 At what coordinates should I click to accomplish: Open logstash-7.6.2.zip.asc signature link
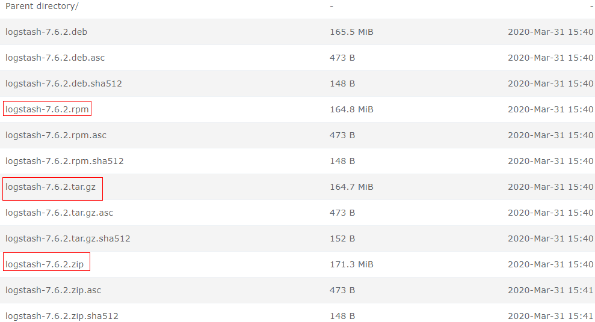click(x=54, y=290)
